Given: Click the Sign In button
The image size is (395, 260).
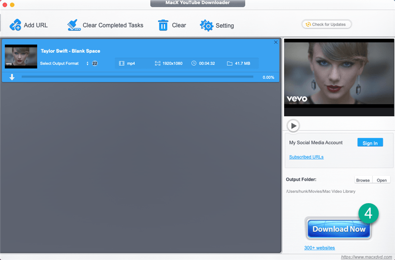Looking at the screenshot, I should point(370,143).
